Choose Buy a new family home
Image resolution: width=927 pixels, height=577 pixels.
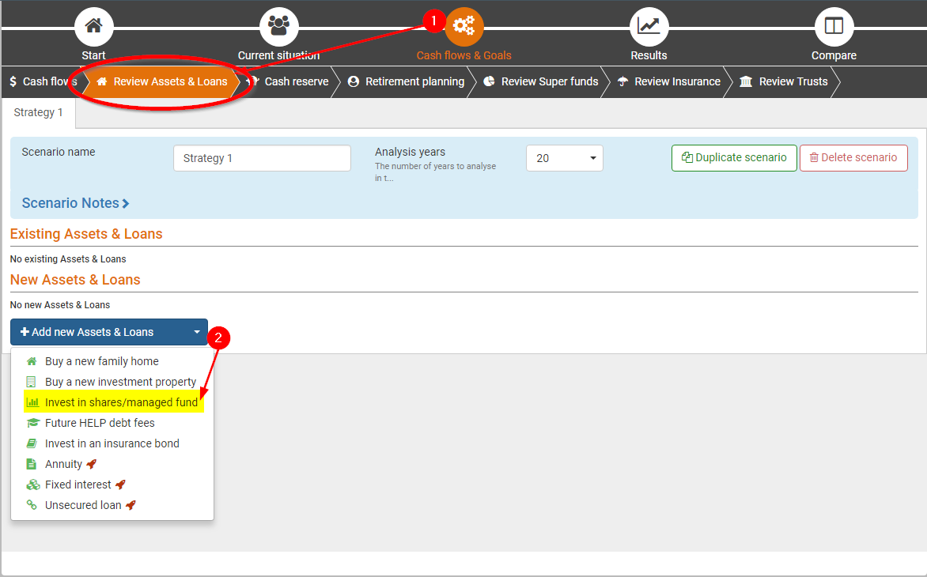101,361
